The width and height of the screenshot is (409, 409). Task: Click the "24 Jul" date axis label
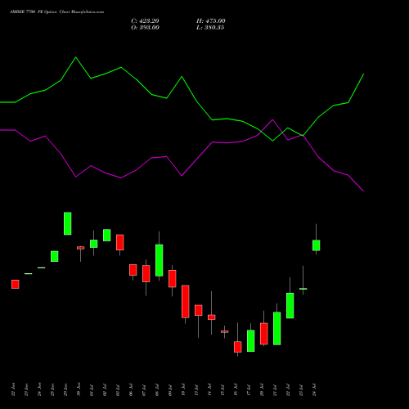pos(315,390)
